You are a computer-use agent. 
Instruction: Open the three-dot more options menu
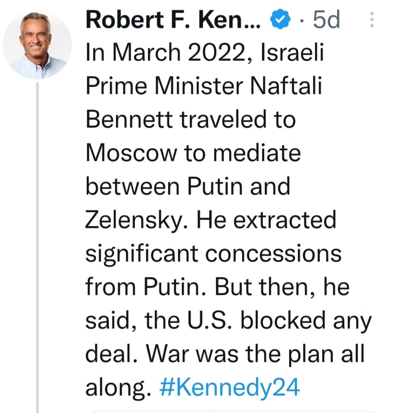[371, 20]
